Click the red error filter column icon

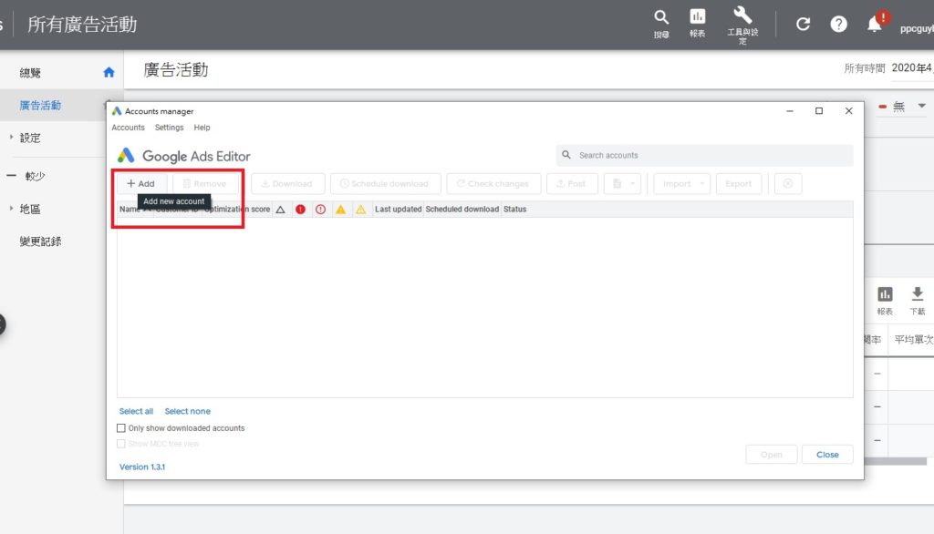point(300,210)
